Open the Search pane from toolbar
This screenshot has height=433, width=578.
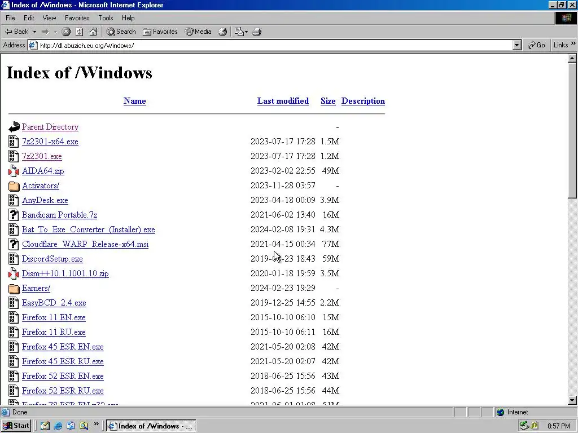(x=121, y=32)
